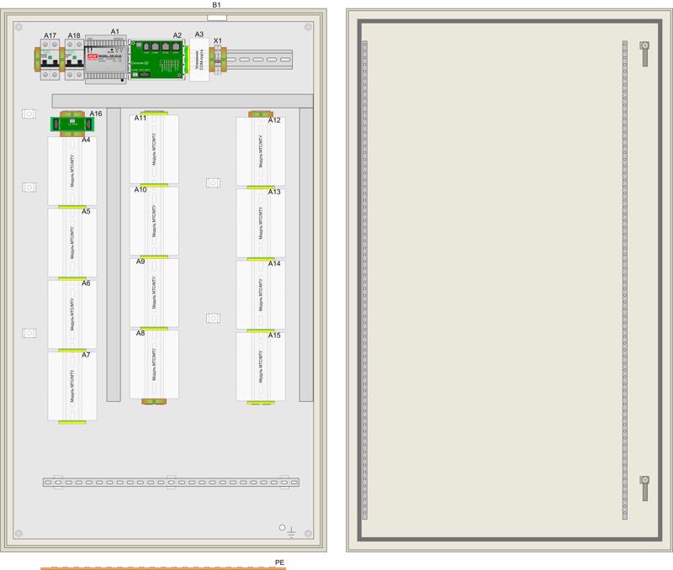
Task: Select module A11 in middle column
Action: [154, 149]
